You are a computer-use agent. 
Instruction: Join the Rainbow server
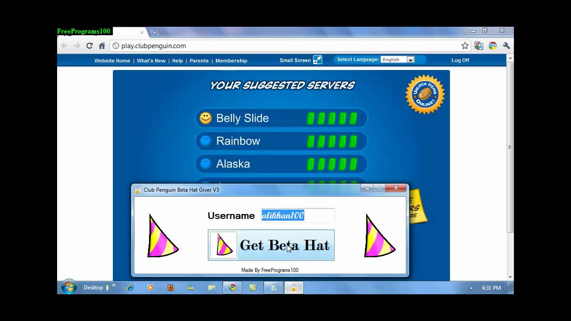pos(281,141)
